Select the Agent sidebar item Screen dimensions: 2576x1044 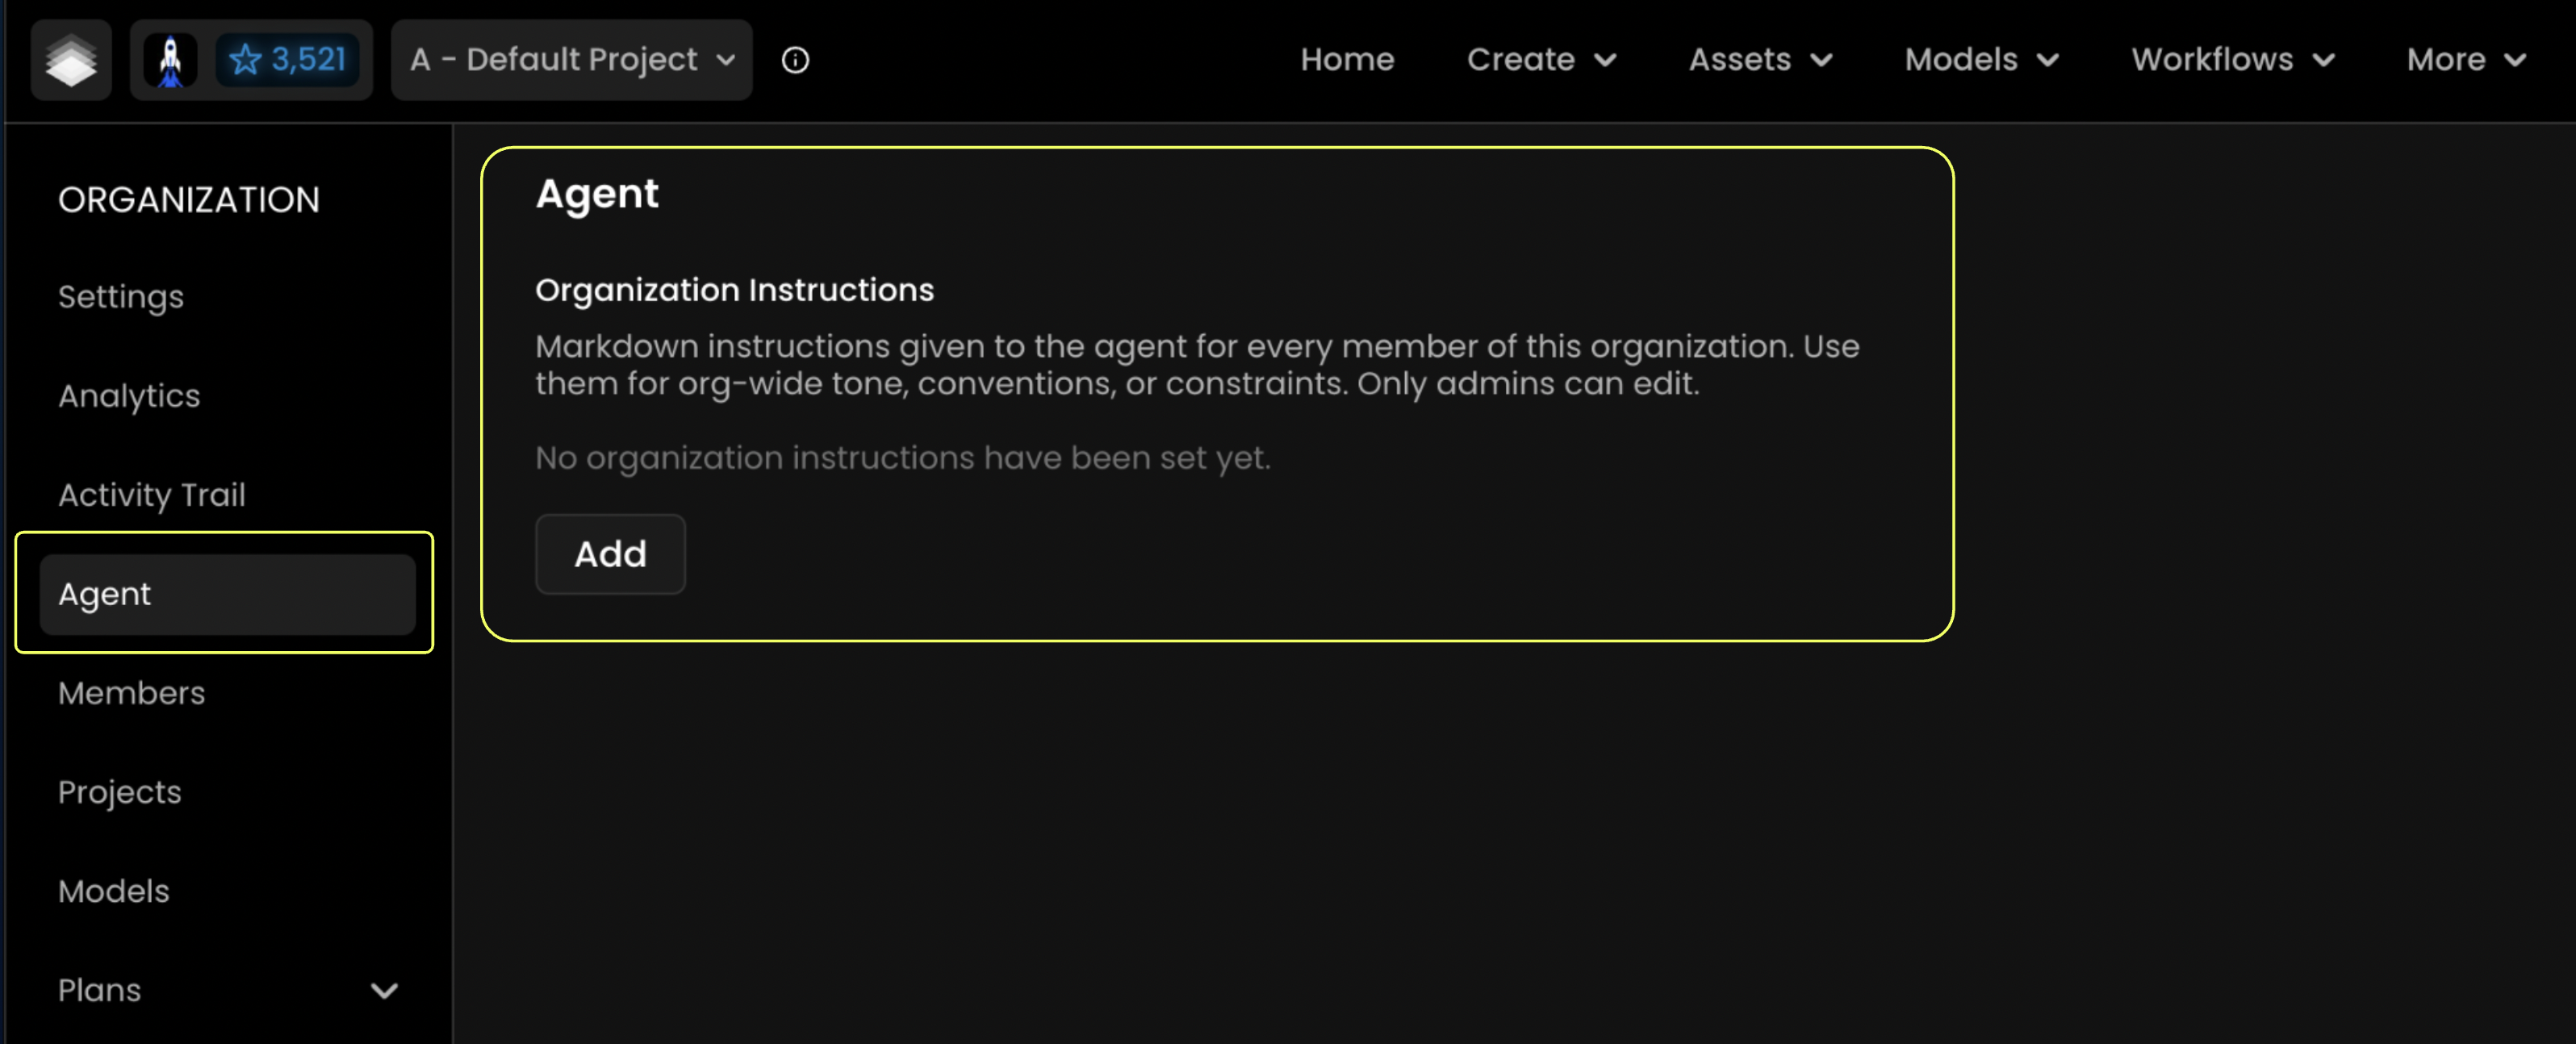(x=227, y=594)
